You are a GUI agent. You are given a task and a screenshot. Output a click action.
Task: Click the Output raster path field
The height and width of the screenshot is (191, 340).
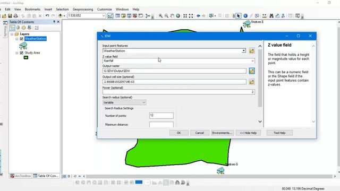174,71
